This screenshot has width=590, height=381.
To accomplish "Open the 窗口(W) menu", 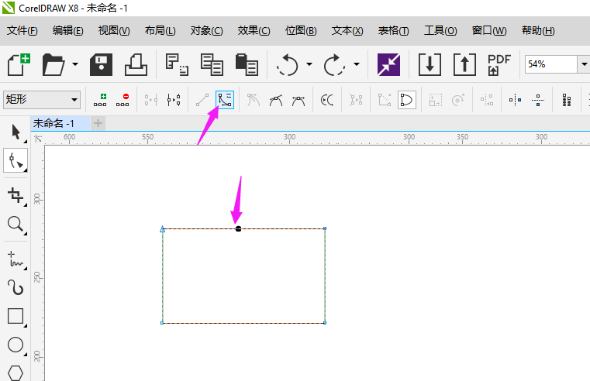I will coord(489,30).
